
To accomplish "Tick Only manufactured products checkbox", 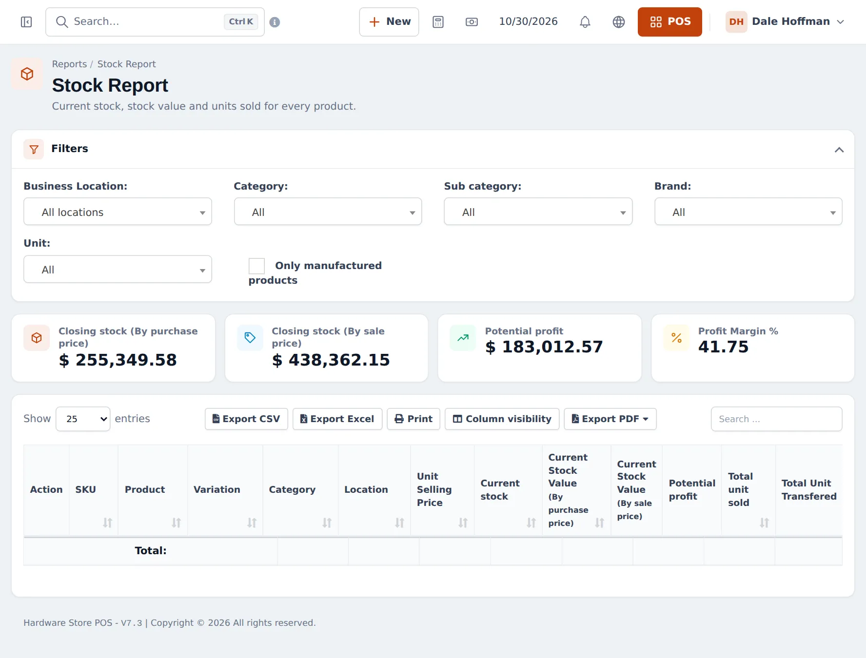I will pyautogui.click(x=256, y=266).
